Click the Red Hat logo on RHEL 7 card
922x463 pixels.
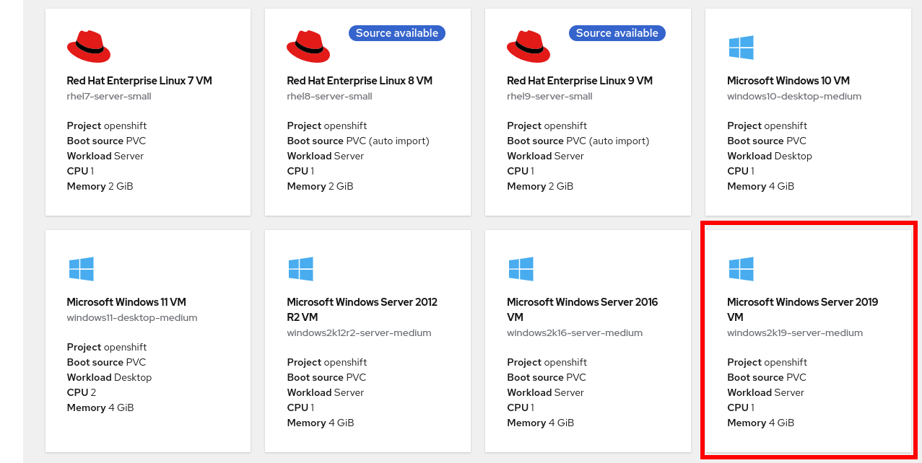coord(89,47)
